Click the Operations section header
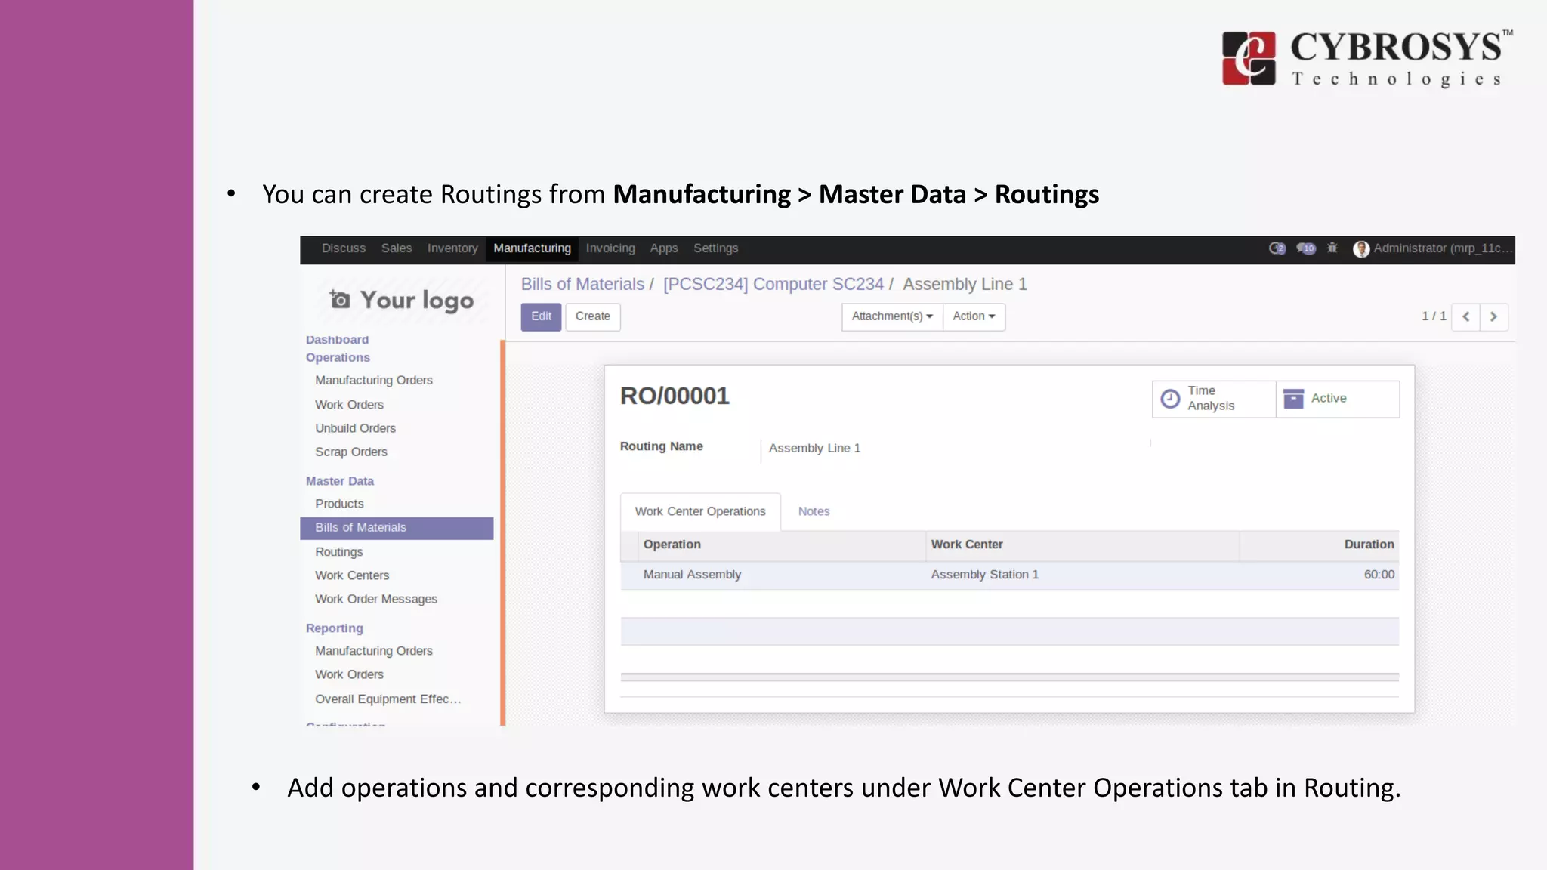Image resolution: width=1547 pixels, height=870 pixels. tap(338, 358)
